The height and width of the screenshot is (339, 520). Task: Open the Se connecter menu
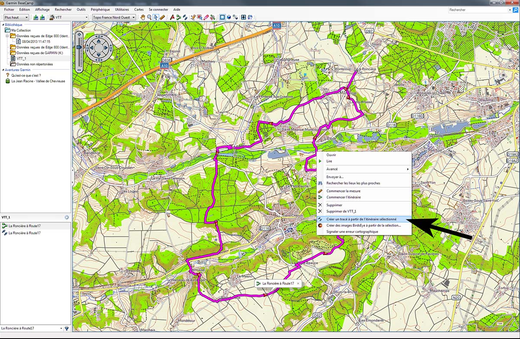click(158, 10)
